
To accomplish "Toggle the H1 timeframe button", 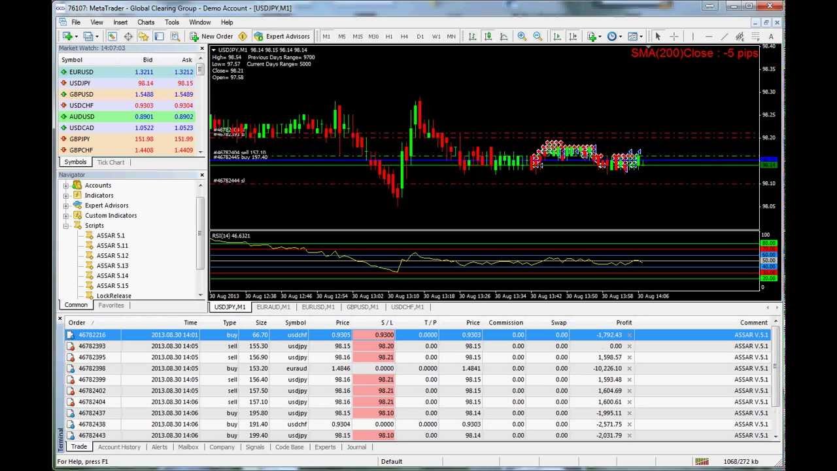I will [389, 37].
